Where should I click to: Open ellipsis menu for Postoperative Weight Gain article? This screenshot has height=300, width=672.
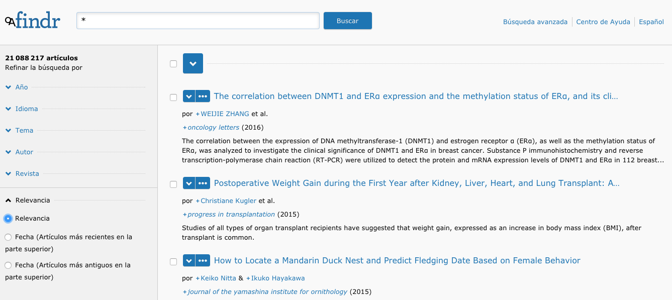tap(203, 183)
